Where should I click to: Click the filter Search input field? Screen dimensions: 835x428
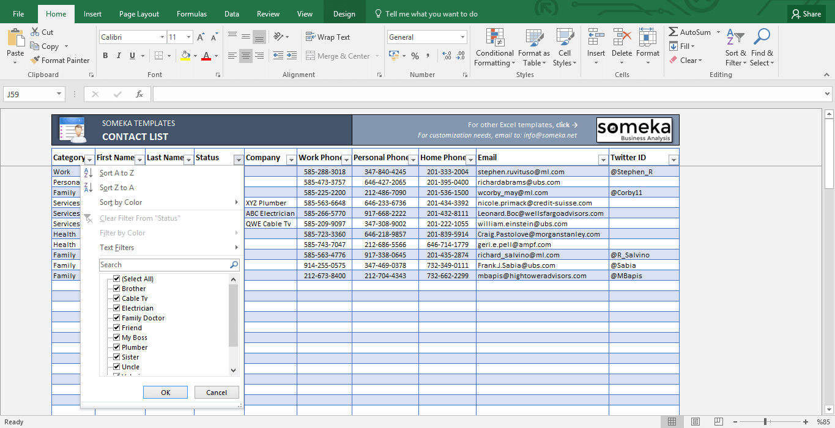click(x=163, y=265)
